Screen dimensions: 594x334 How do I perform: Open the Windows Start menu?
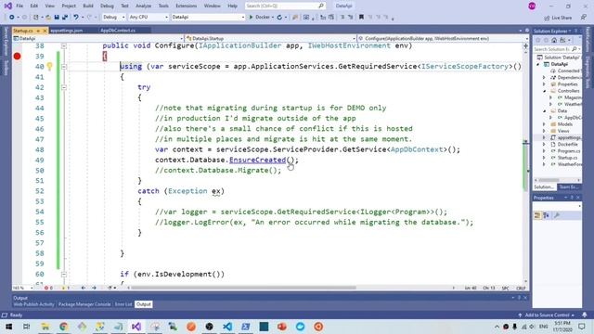(8, 327)
